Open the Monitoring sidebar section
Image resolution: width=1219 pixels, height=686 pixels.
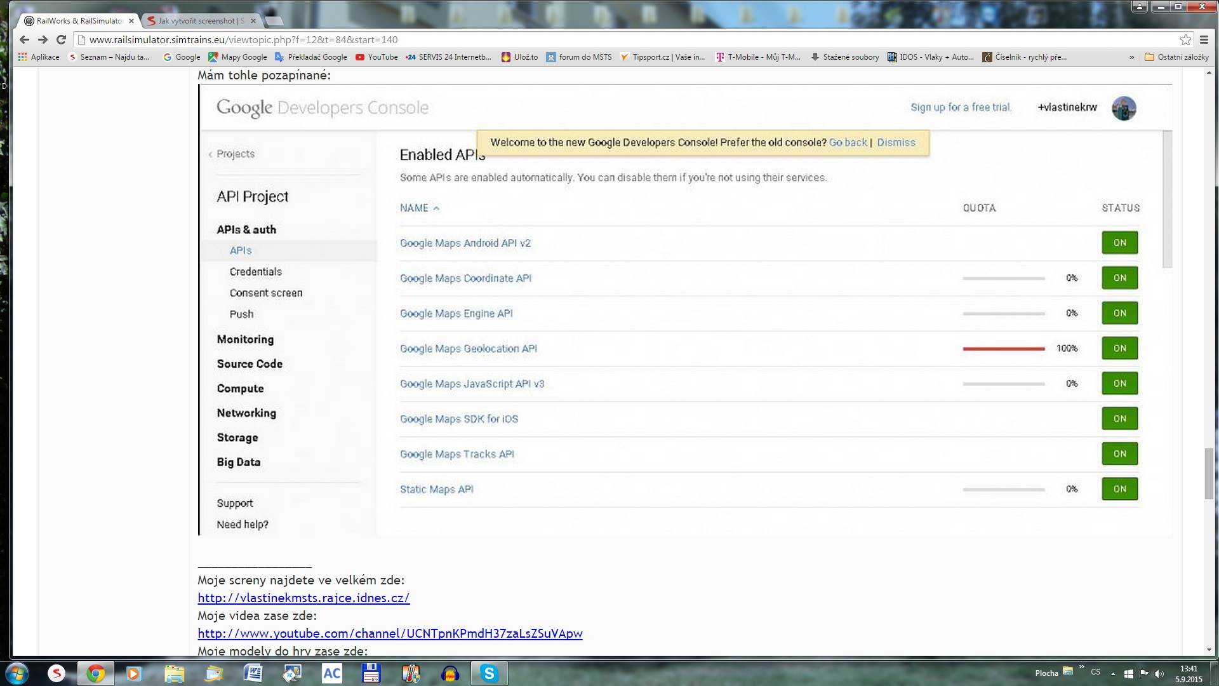pyautogui.click(x=245, y=339)
